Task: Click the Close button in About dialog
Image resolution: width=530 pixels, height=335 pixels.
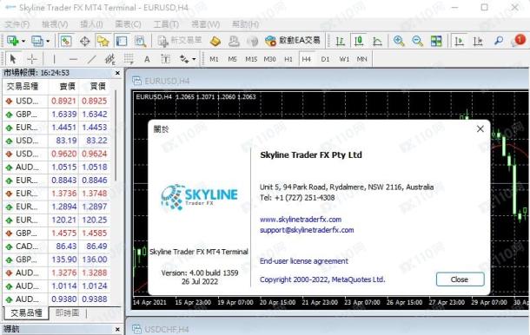Action: tap(460, 279)
